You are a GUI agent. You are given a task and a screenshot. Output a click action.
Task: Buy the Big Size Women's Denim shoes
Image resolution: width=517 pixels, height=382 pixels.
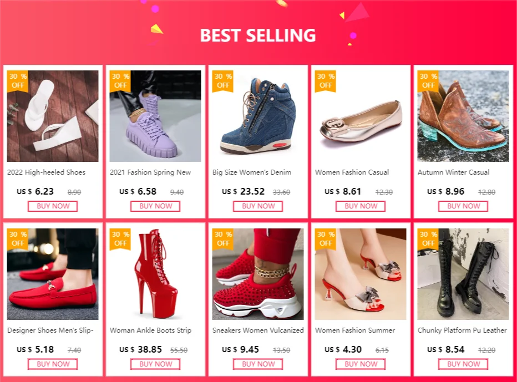click(258, 206)
